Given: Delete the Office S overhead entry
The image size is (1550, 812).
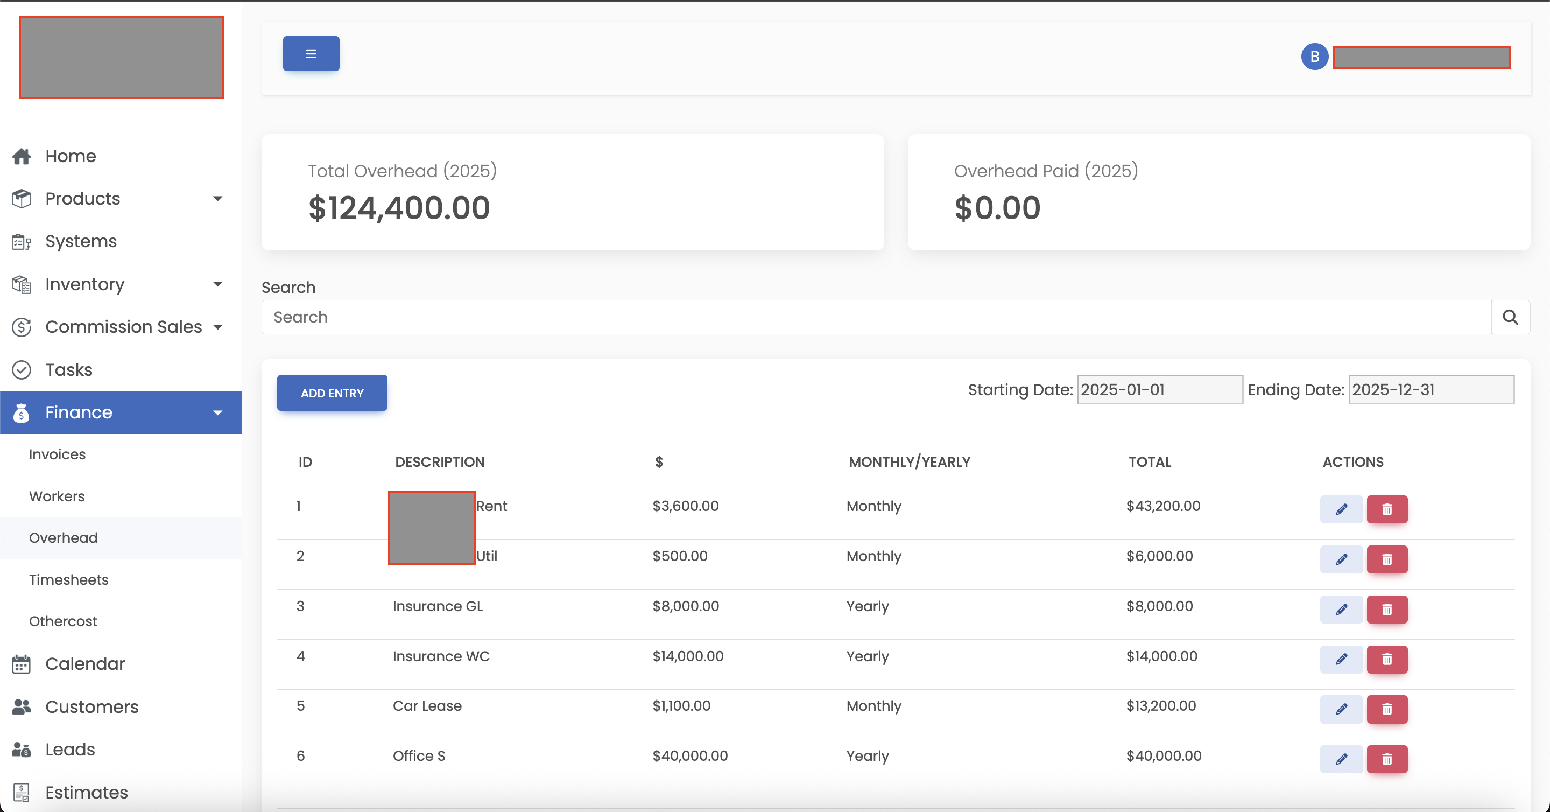Looking at the screenshot, I should click(x=1387, y=759).
